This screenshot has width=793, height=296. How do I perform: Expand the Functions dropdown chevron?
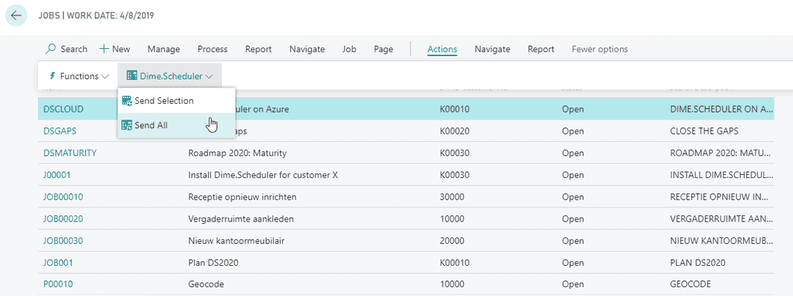[x=105, y=77]
